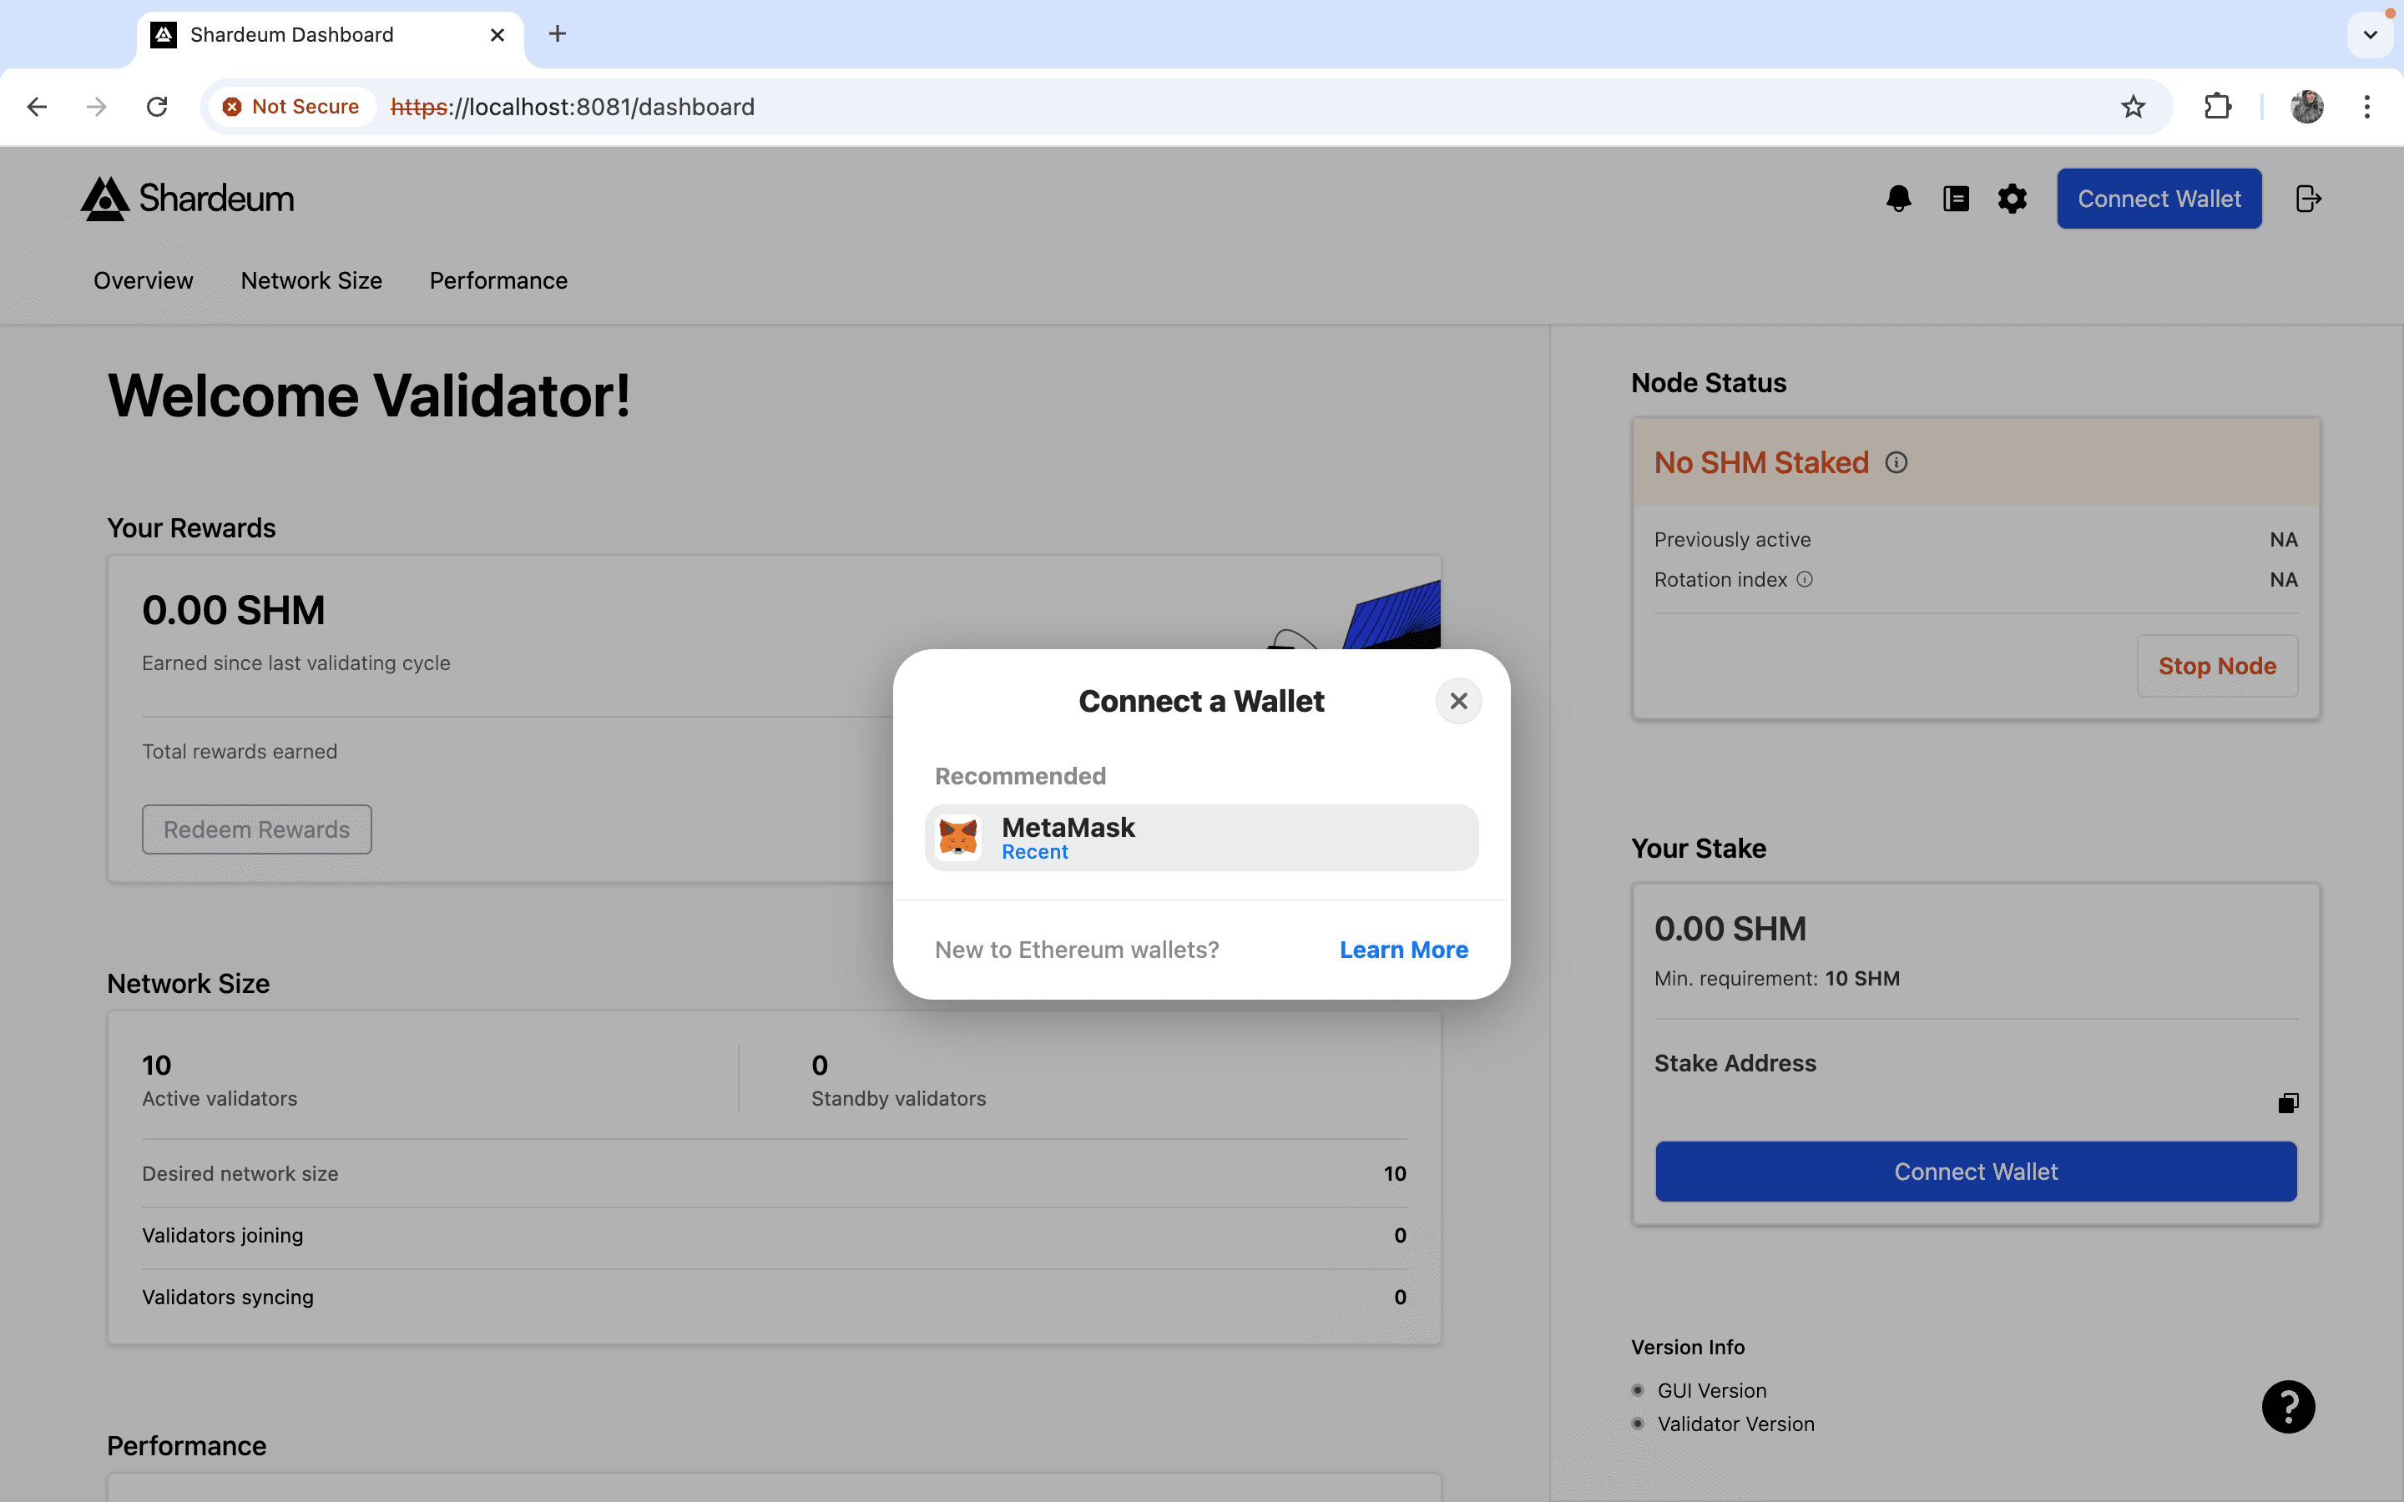Click the Earned since last validating cycle text
Image resolution: width=2404 pixels, height=1502 pixels.
pos(296,663)
